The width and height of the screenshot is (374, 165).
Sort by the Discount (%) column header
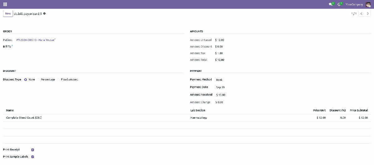click(338, 110)
